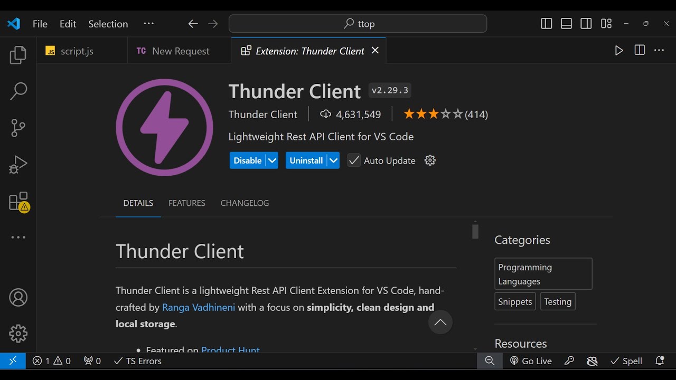Open the Edit menu

point(68,24)
